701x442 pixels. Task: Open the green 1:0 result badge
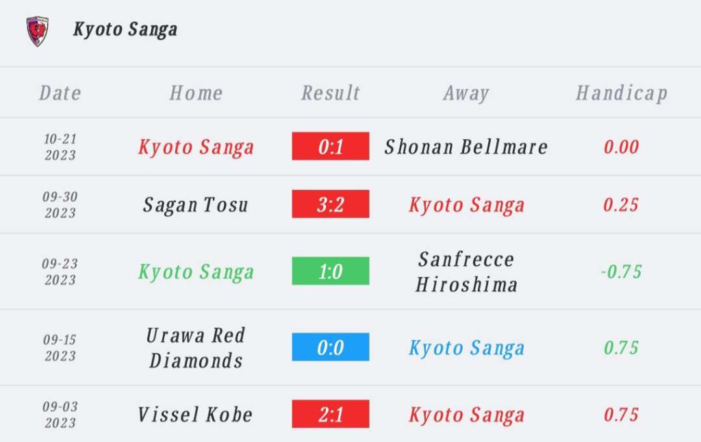pos(331,271)
